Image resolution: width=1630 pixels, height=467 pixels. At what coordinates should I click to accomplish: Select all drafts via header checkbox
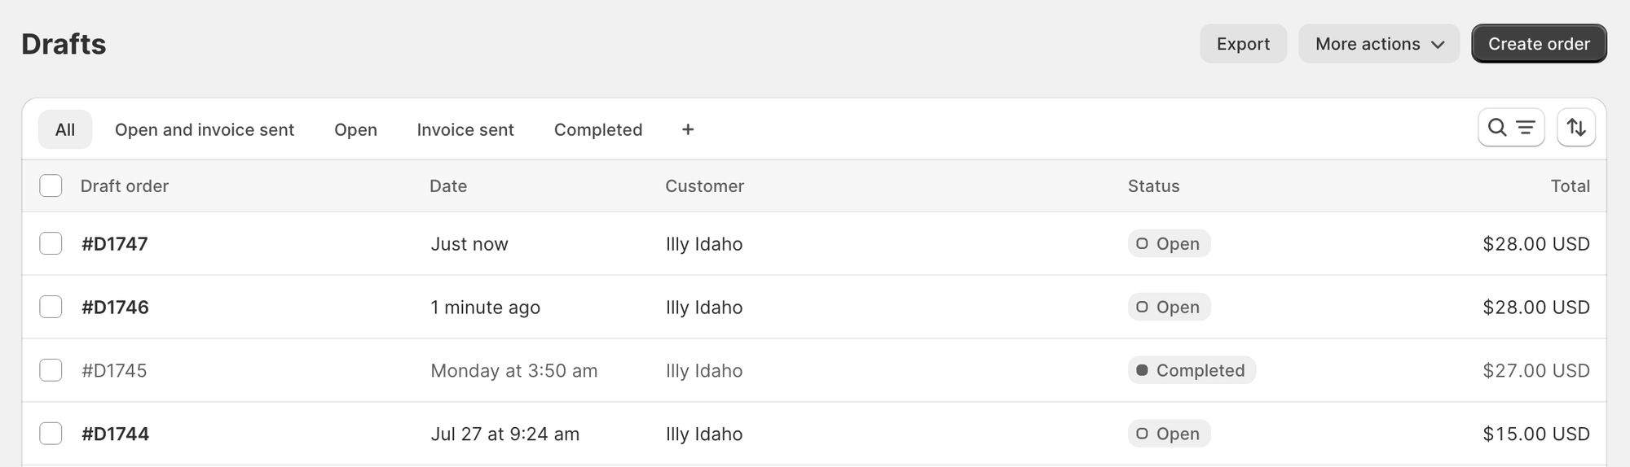click(x=51, y=186)
